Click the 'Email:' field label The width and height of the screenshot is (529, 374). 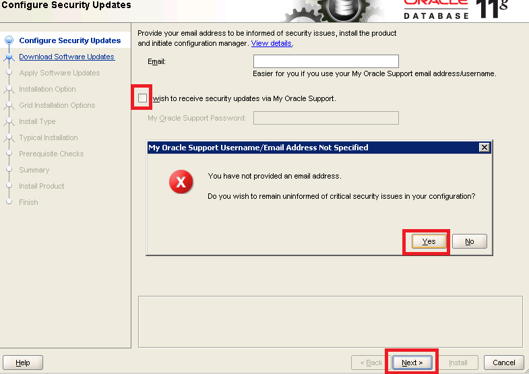tap(156, 62)
